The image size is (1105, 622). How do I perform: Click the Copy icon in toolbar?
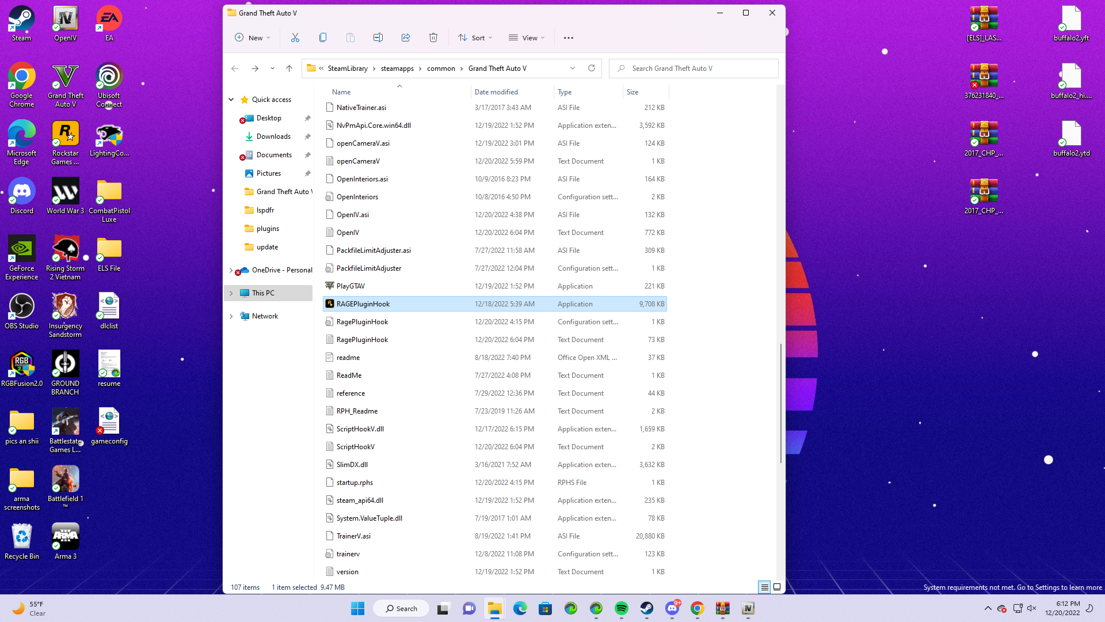323,38
